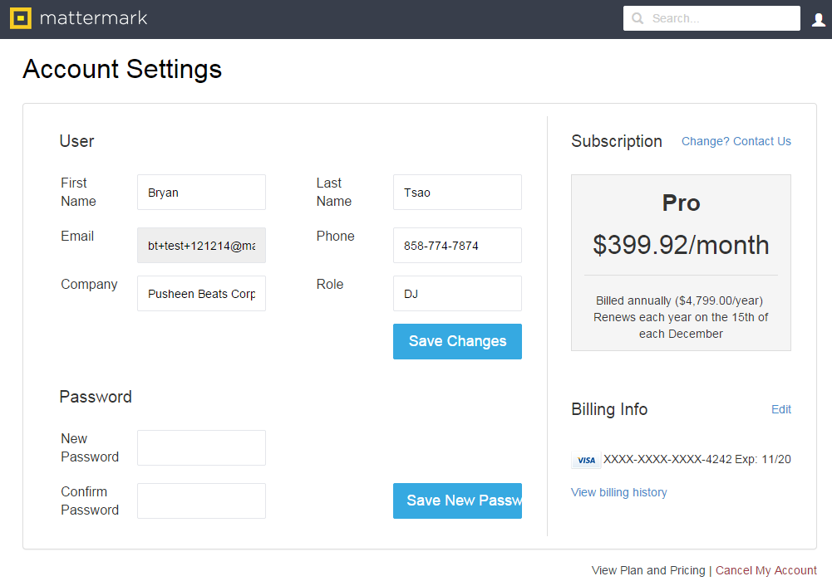
Task: Open Change? Contact Us link
Action: (736, 141)
